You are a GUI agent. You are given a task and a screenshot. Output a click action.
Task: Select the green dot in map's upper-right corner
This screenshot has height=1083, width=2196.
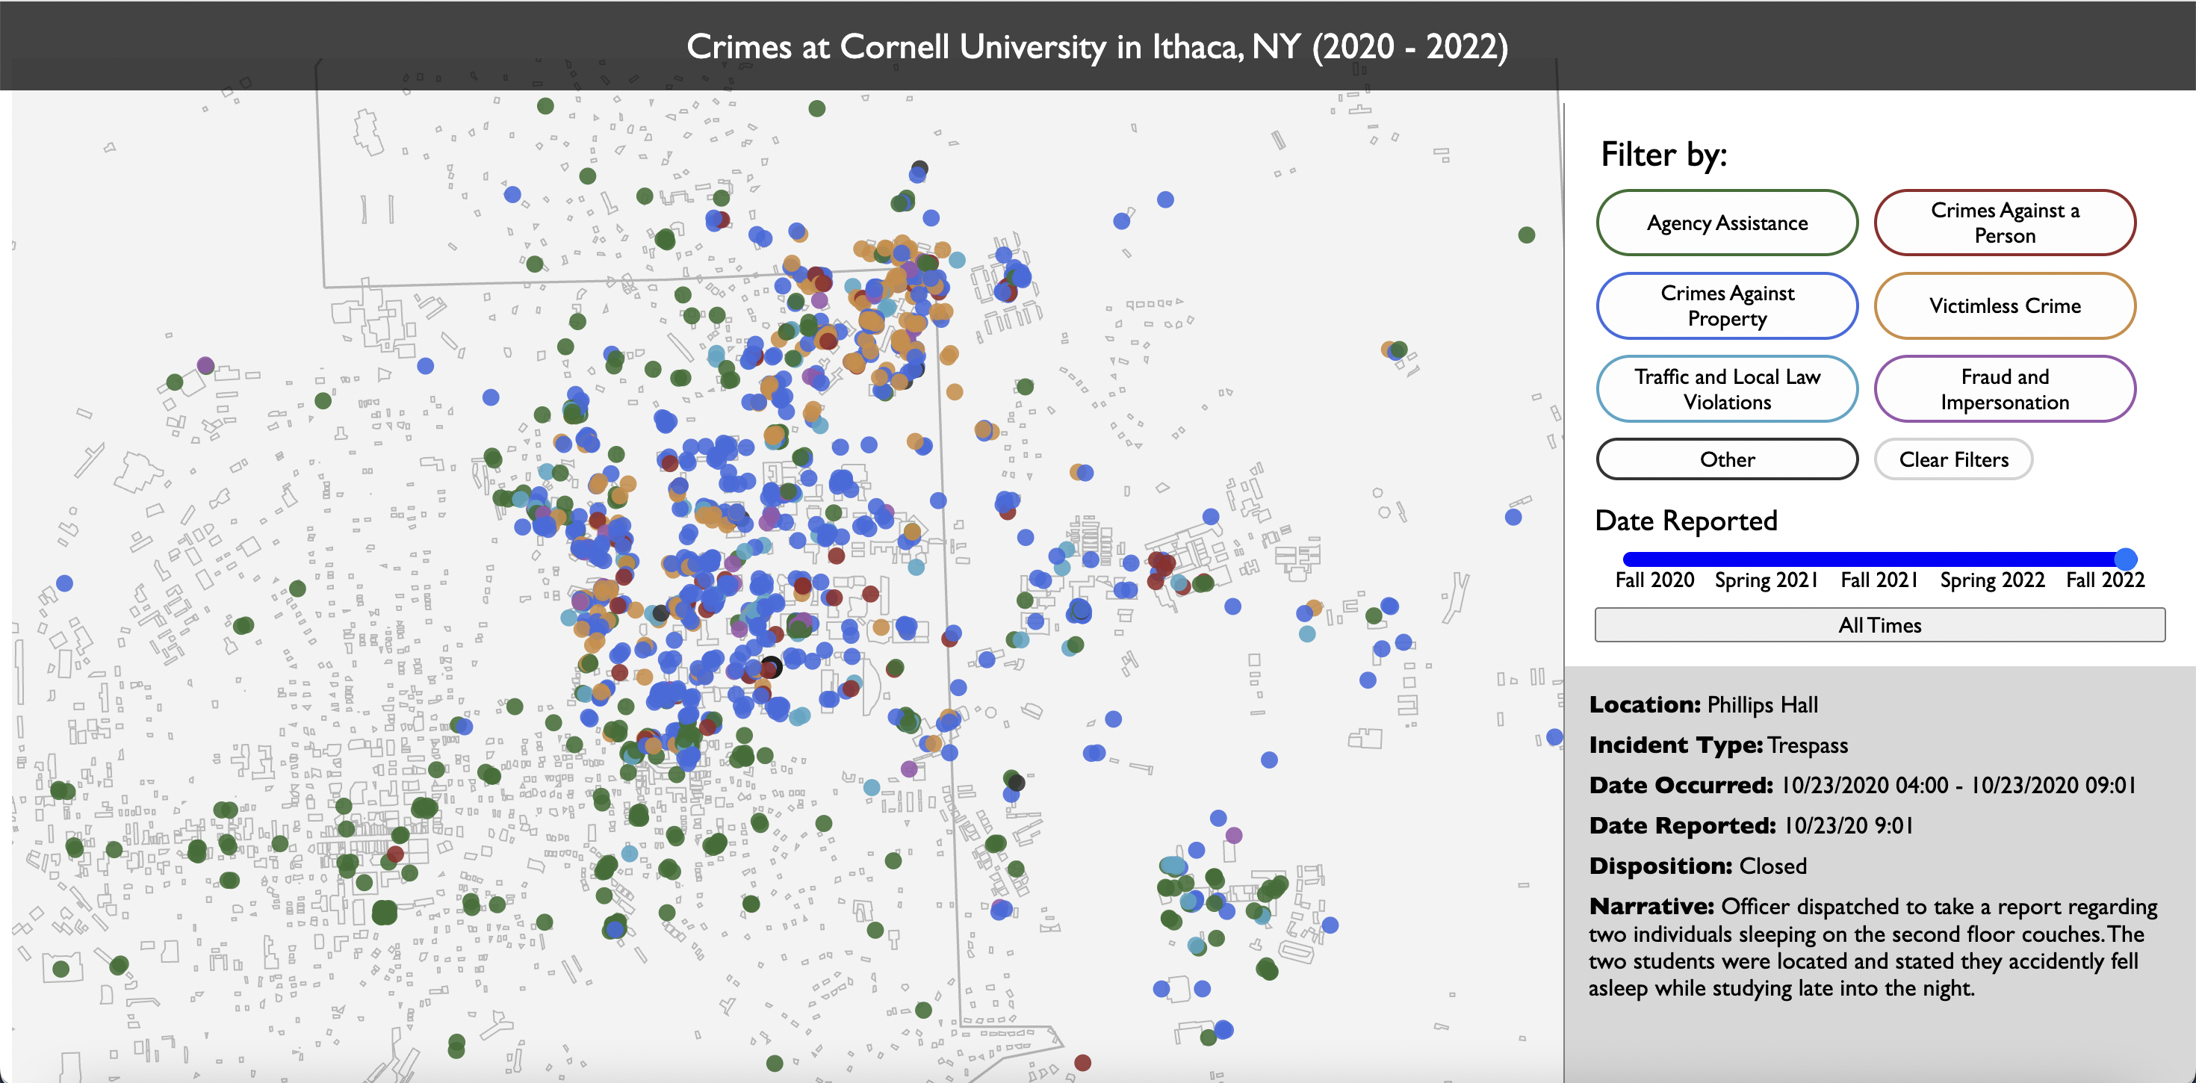[x=1526, y=235]
